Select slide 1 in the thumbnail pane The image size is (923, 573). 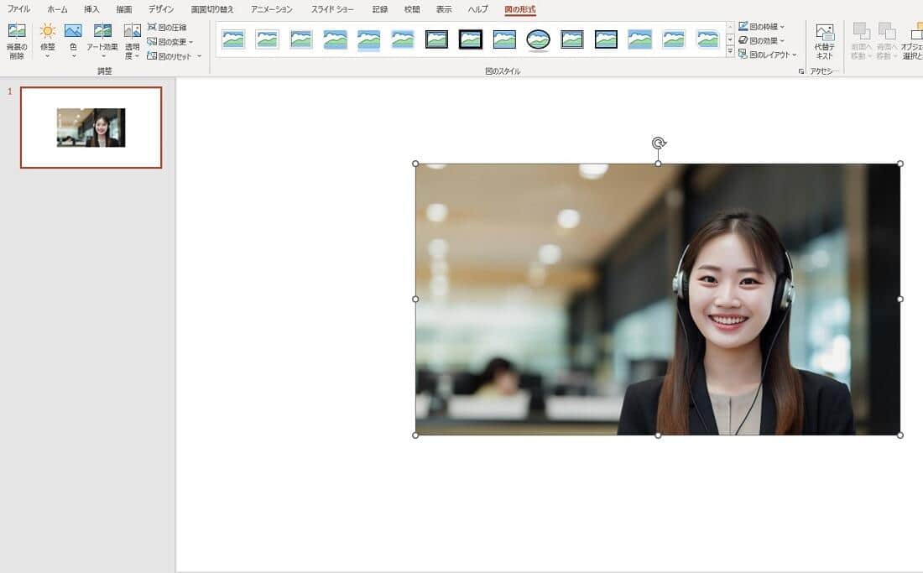click(90, 126)
